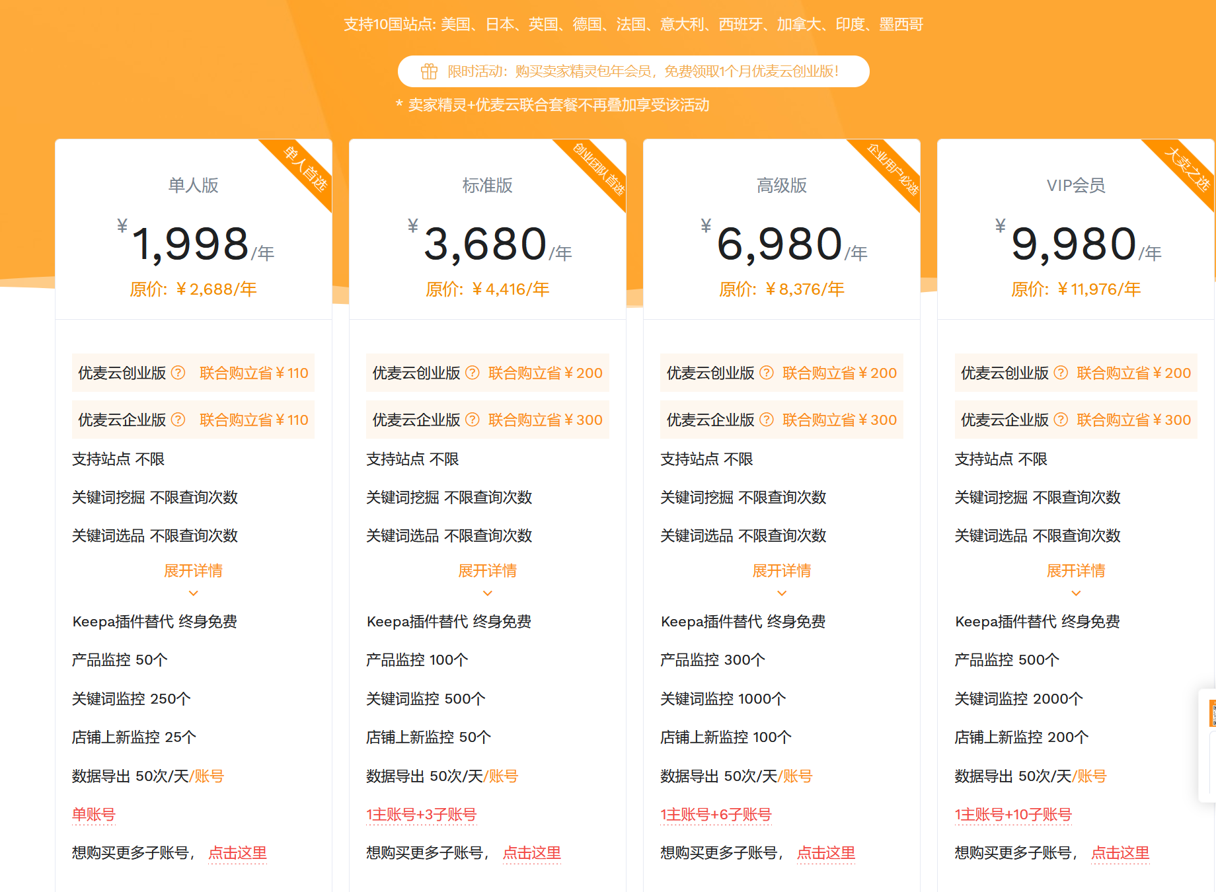Click 产品监控 300个 row
1216x892 pixels.
pyautogui.click(x=713, y=660)
